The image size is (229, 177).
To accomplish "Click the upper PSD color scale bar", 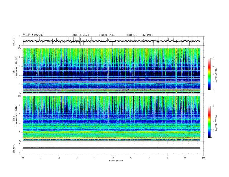I will coord(209,74).
